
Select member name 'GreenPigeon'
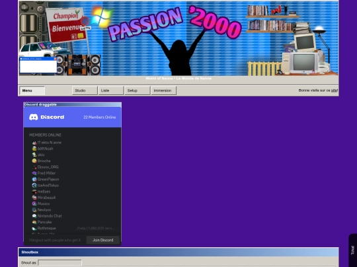pyautogui.click(x=48, y=179)
